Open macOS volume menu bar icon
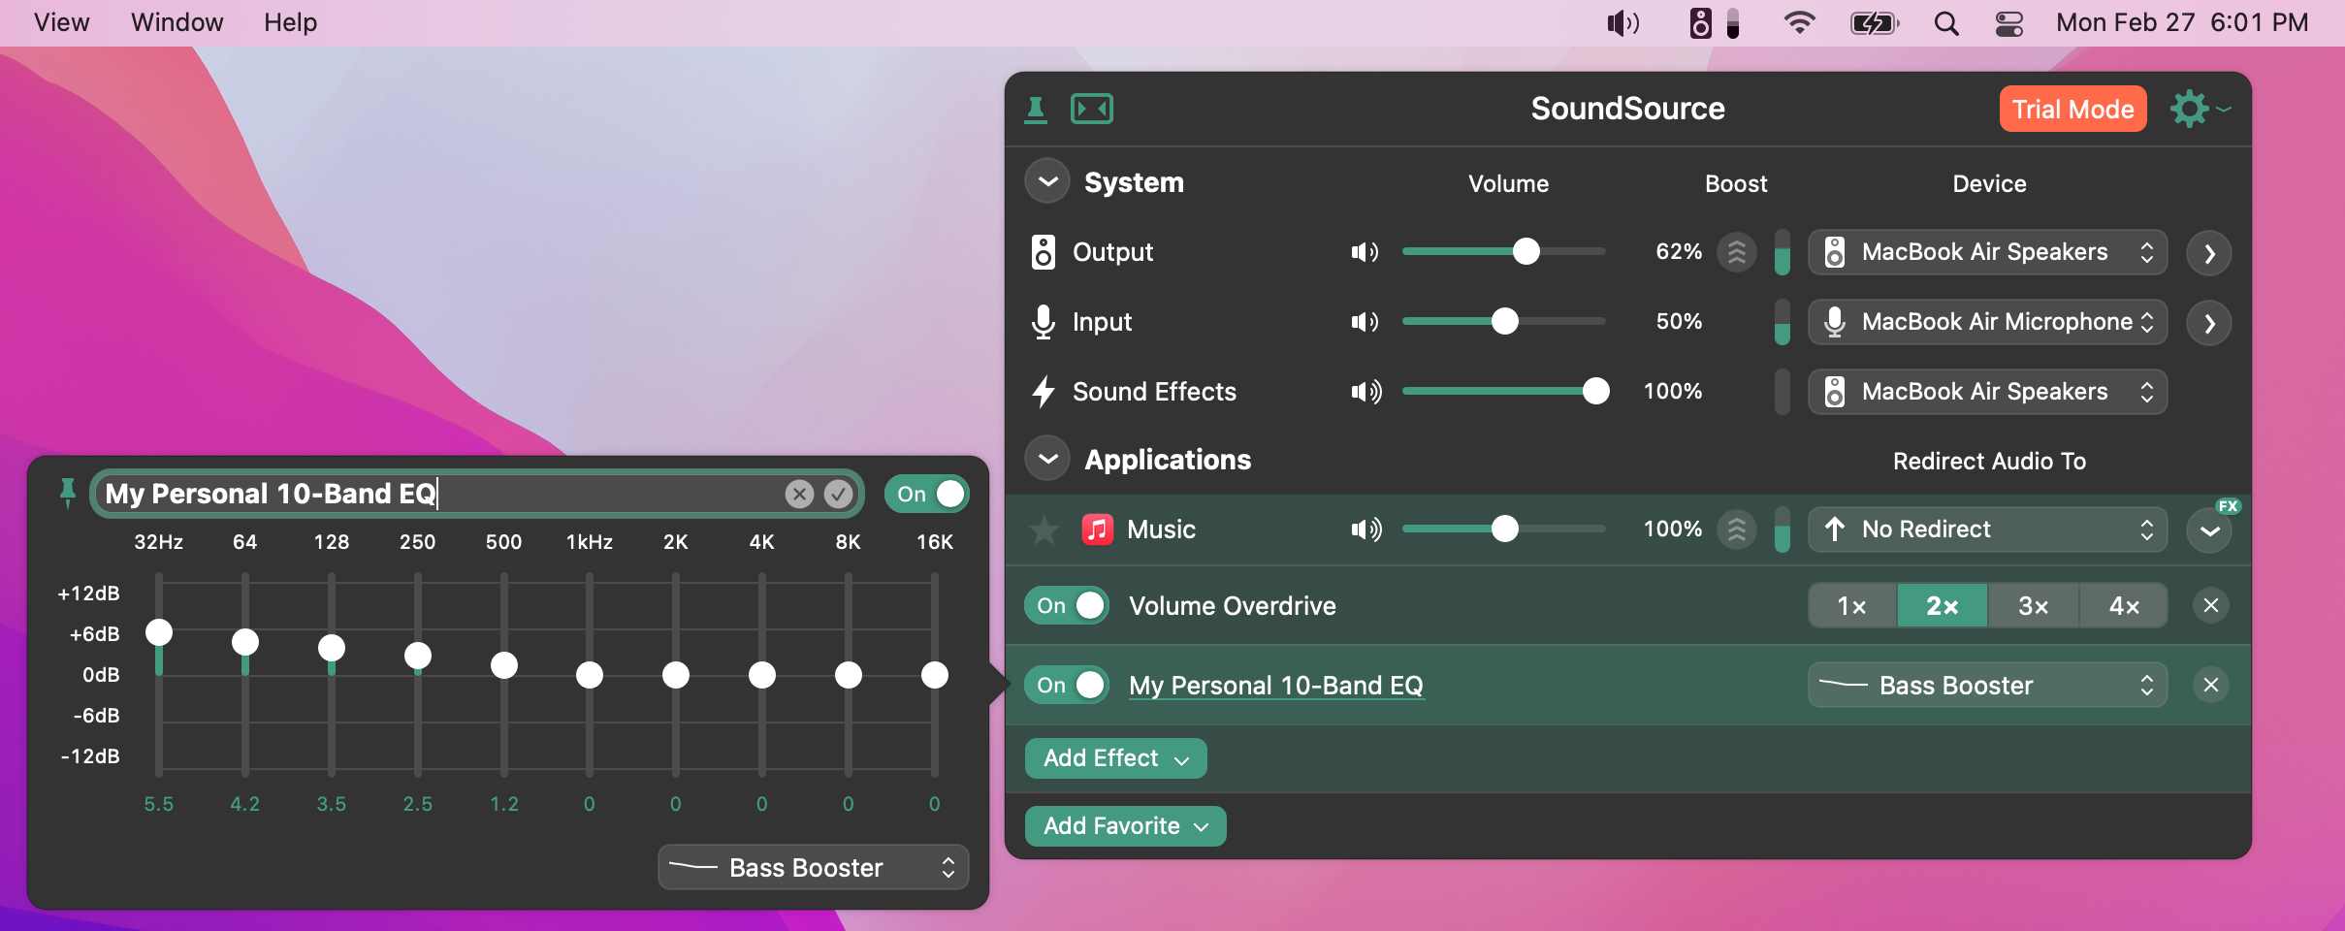 pos(1622,22)
